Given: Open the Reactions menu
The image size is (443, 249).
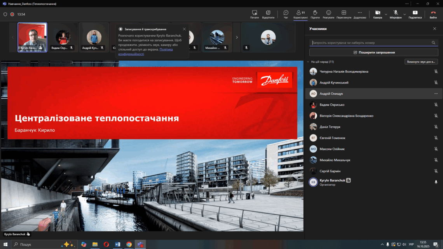Looking at the screenshot, I should coord(328,14).
